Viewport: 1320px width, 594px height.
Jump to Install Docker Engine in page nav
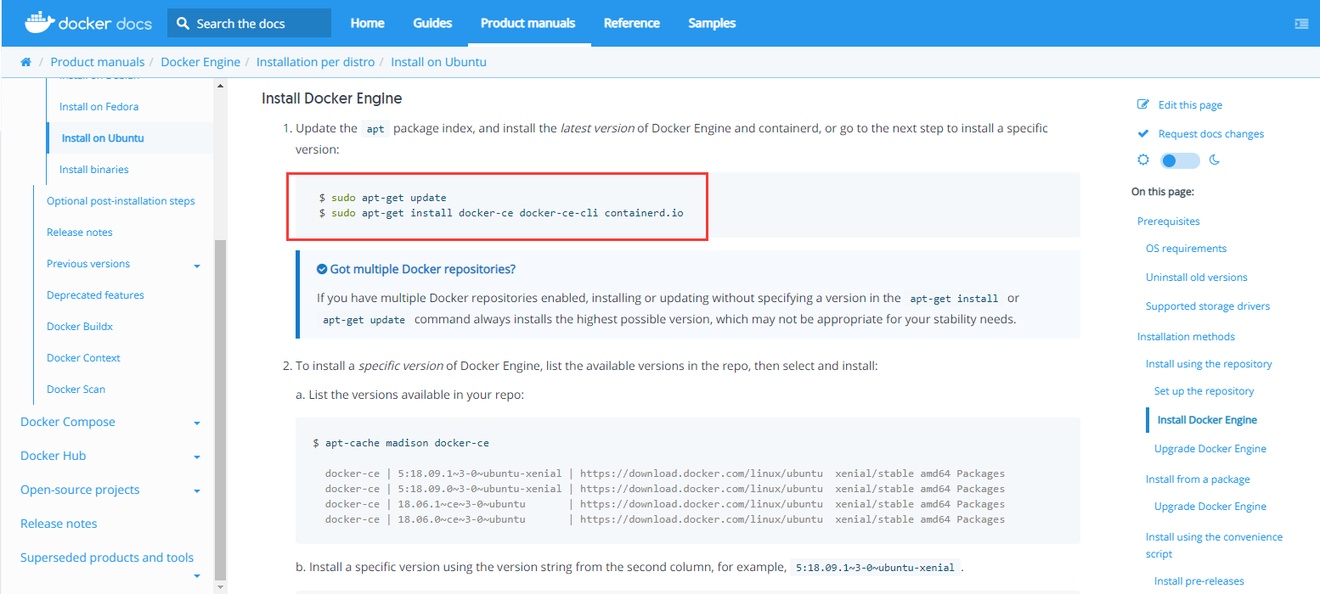(x=1207, y=420)
